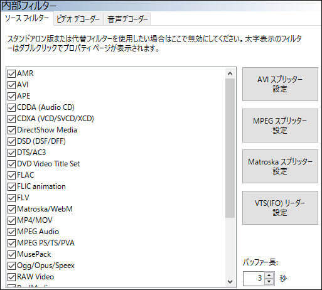The image size is (322, 290).
Task: Uncheck Ogg/Opus/Speex filter
Action: tap(11, 266)
